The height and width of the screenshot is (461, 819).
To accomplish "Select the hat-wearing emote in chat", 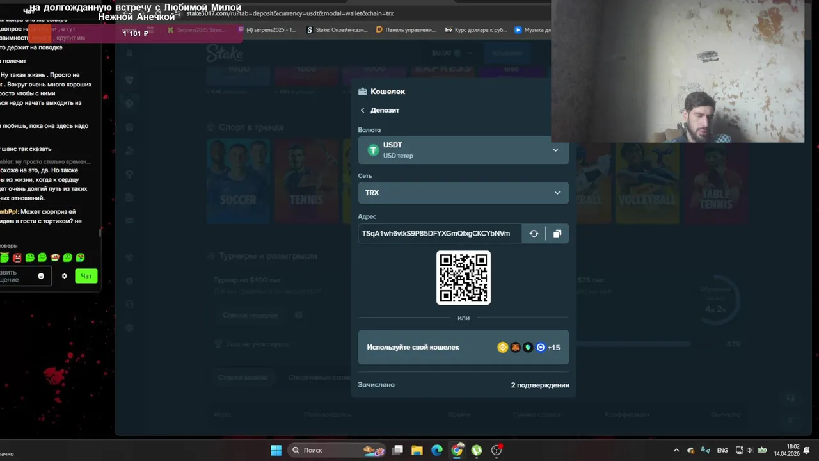I will coord(55,257).
